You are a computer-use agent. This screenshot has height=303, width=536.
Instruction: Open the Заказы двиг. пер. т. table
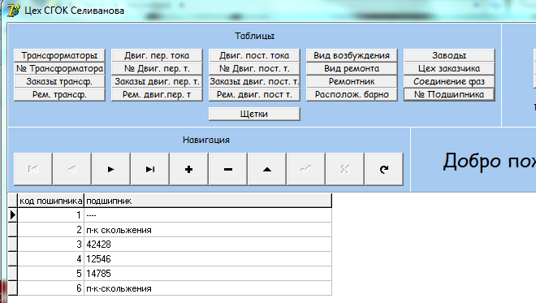click(157, 81)
